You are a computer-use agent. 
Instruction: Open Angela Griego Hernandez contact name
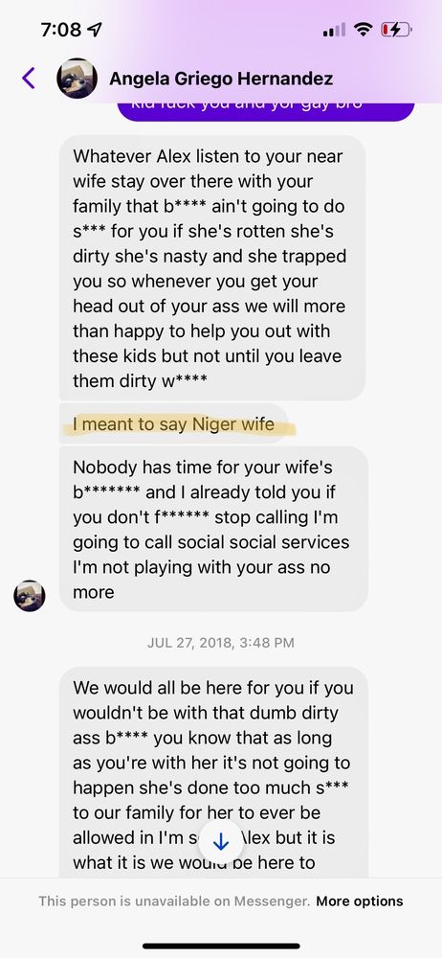click(x=221, y=79)
